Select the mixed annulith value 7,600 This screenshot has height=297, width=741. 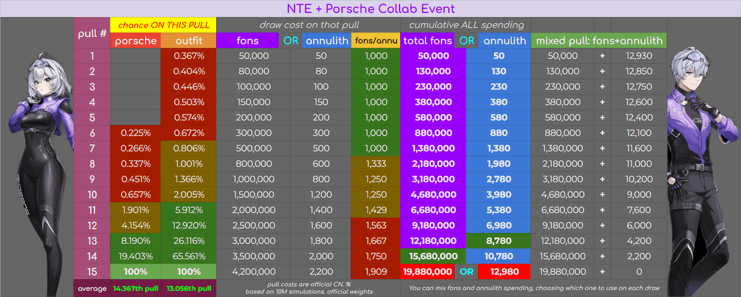pos(638,210)
